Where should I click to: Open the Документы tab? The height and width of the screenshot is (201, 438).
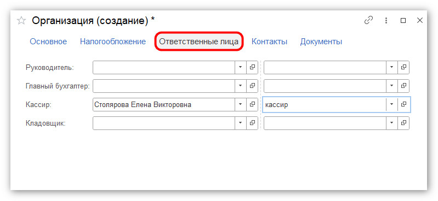[x=321, y=42]
